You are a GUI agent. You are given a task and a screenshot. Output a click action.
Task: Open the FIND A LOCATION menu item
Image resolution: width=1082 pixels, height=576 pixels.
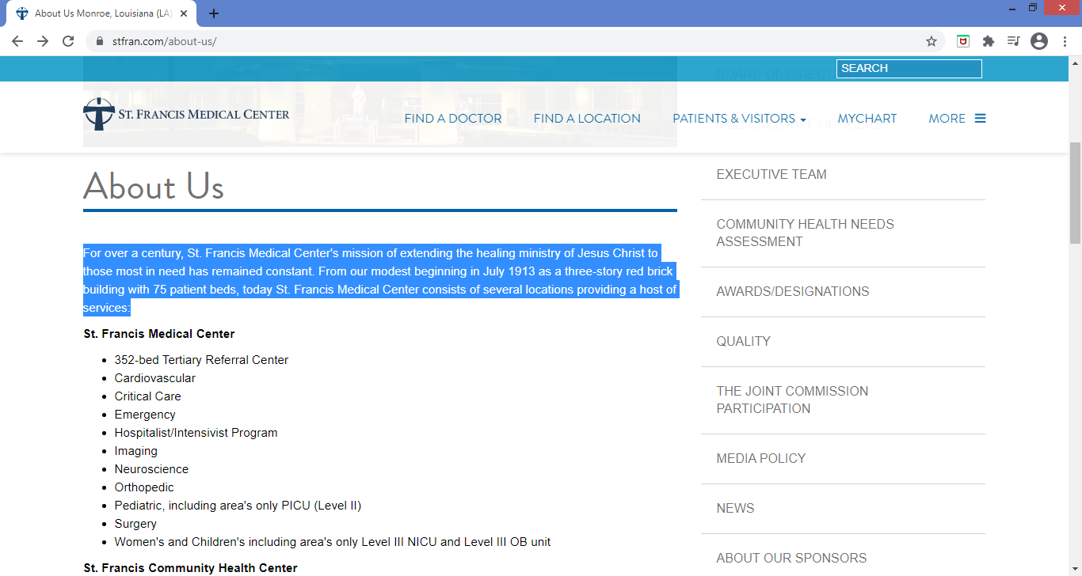(x=587, y=119)
